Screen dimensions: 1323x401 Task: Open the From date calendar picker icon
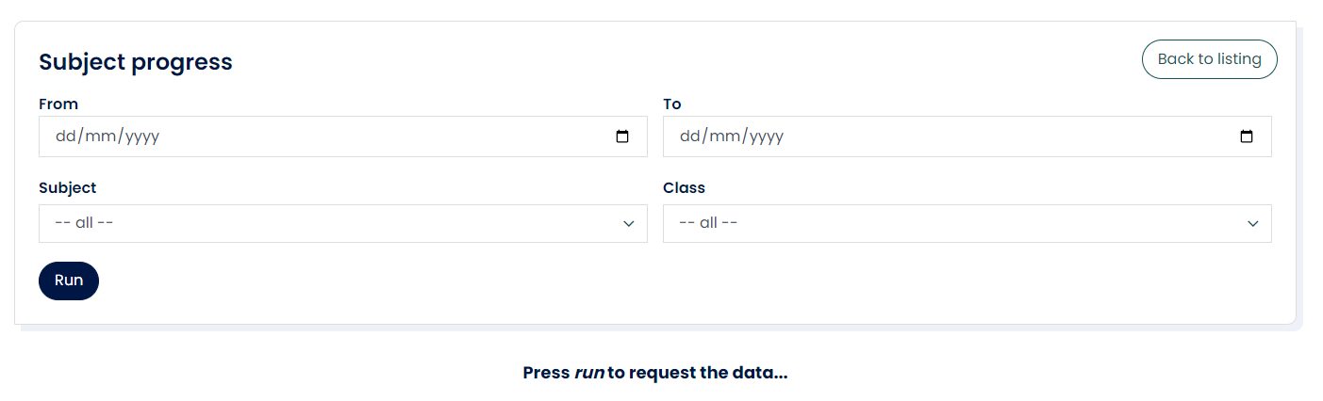click(622, 136)
